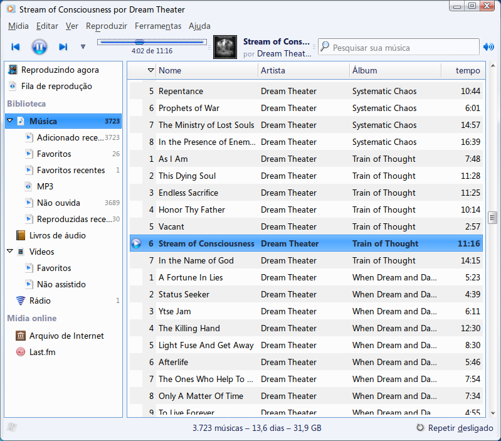Select the song A Fortune In Lies
This screenshot has width=501, height=441.
coord(306,277)
